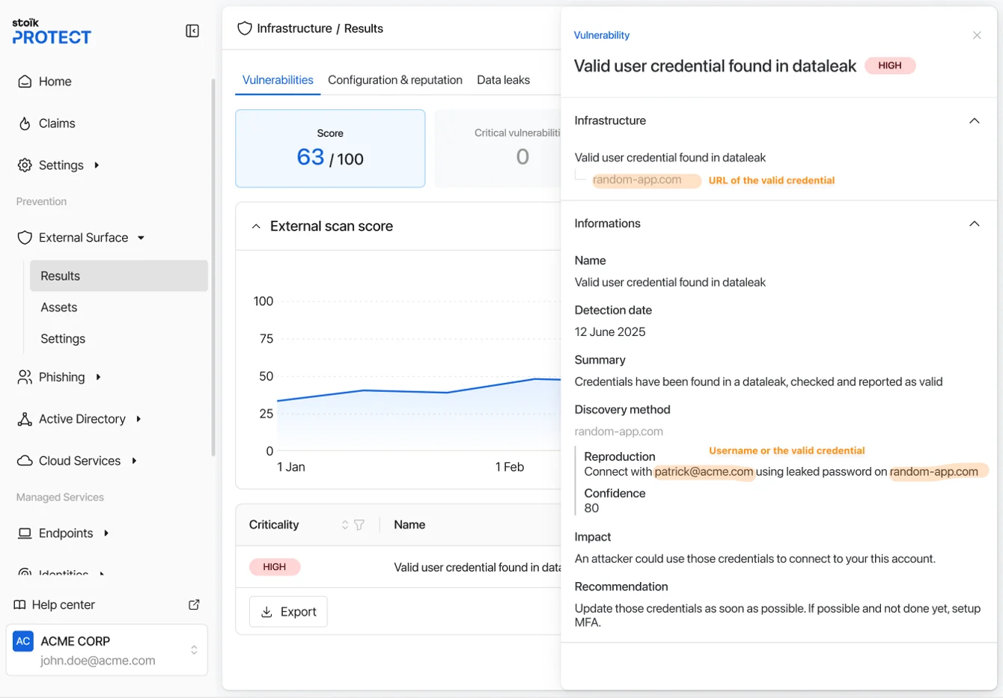Expand the Active Directory submenu

(x=138, y=419)
